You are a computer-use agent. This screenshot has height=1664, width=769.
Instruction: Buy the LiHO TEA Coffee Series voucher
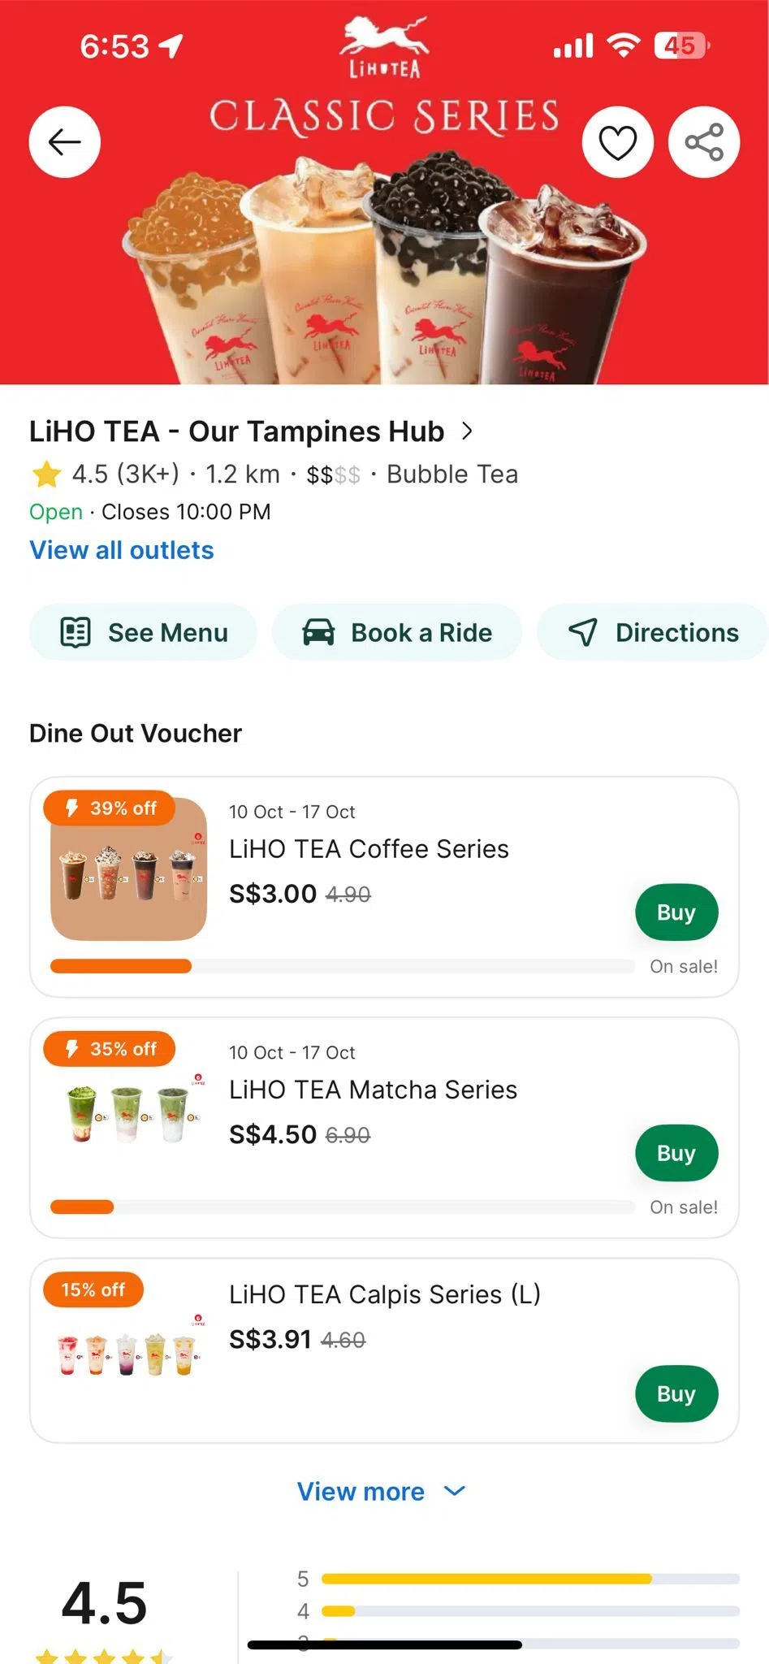[676, 912]
